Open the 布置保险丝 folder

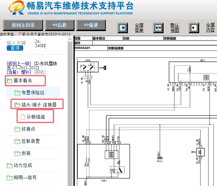pos(33,93)
